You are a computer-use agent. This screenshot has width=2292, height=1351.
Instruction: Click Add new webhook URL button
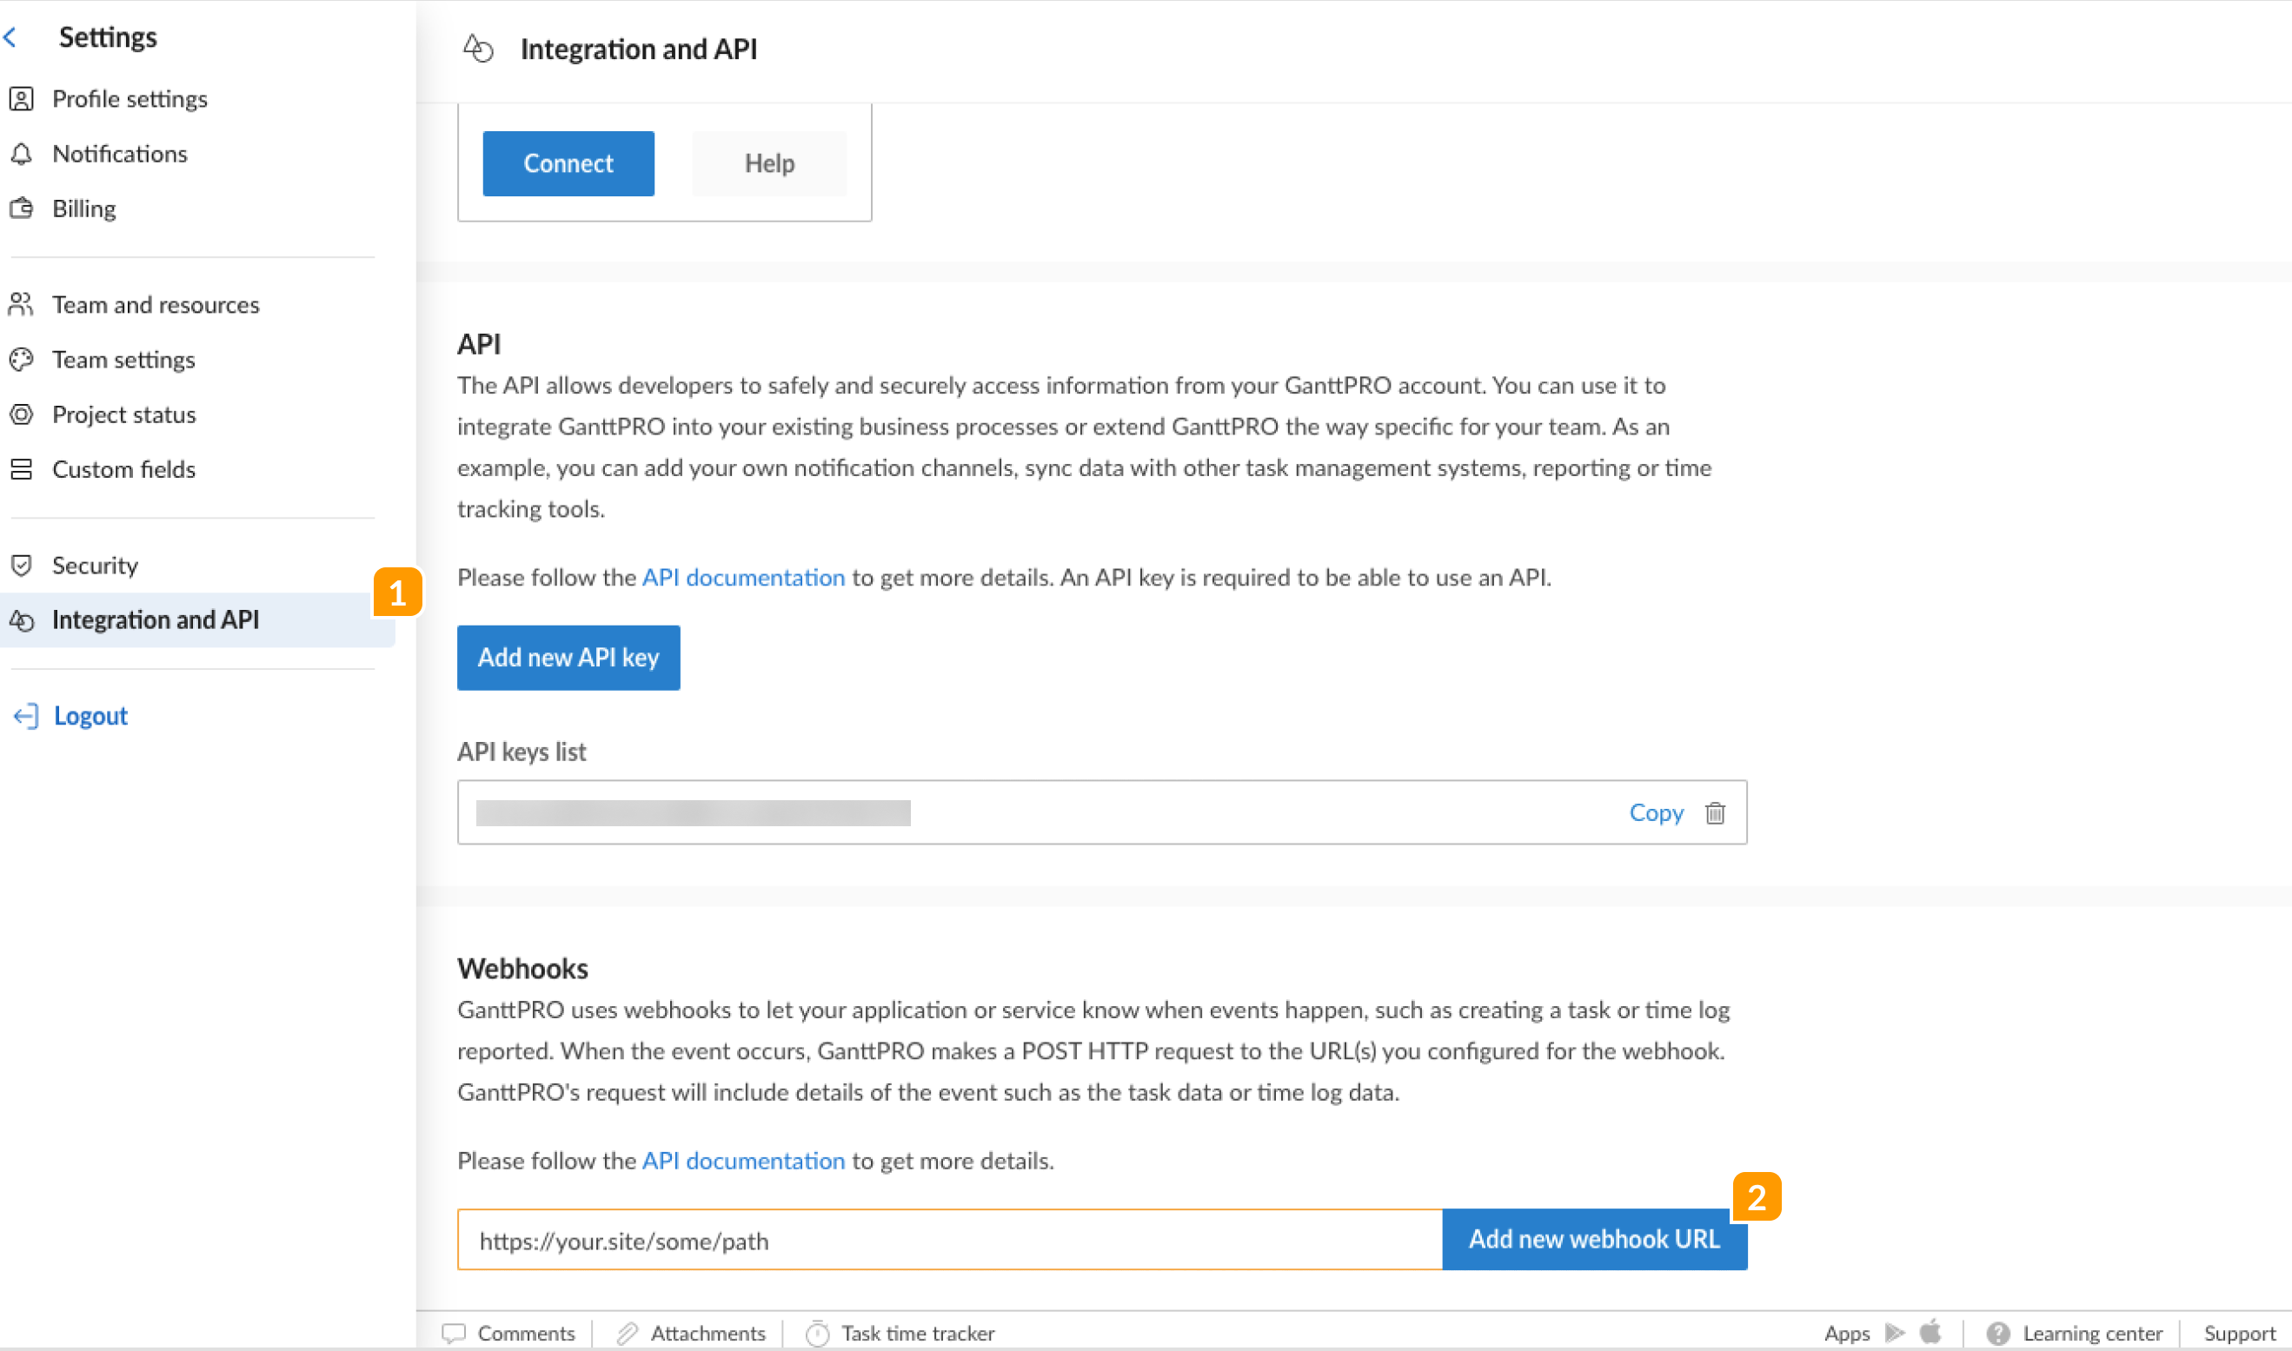pos(1593,1239)
